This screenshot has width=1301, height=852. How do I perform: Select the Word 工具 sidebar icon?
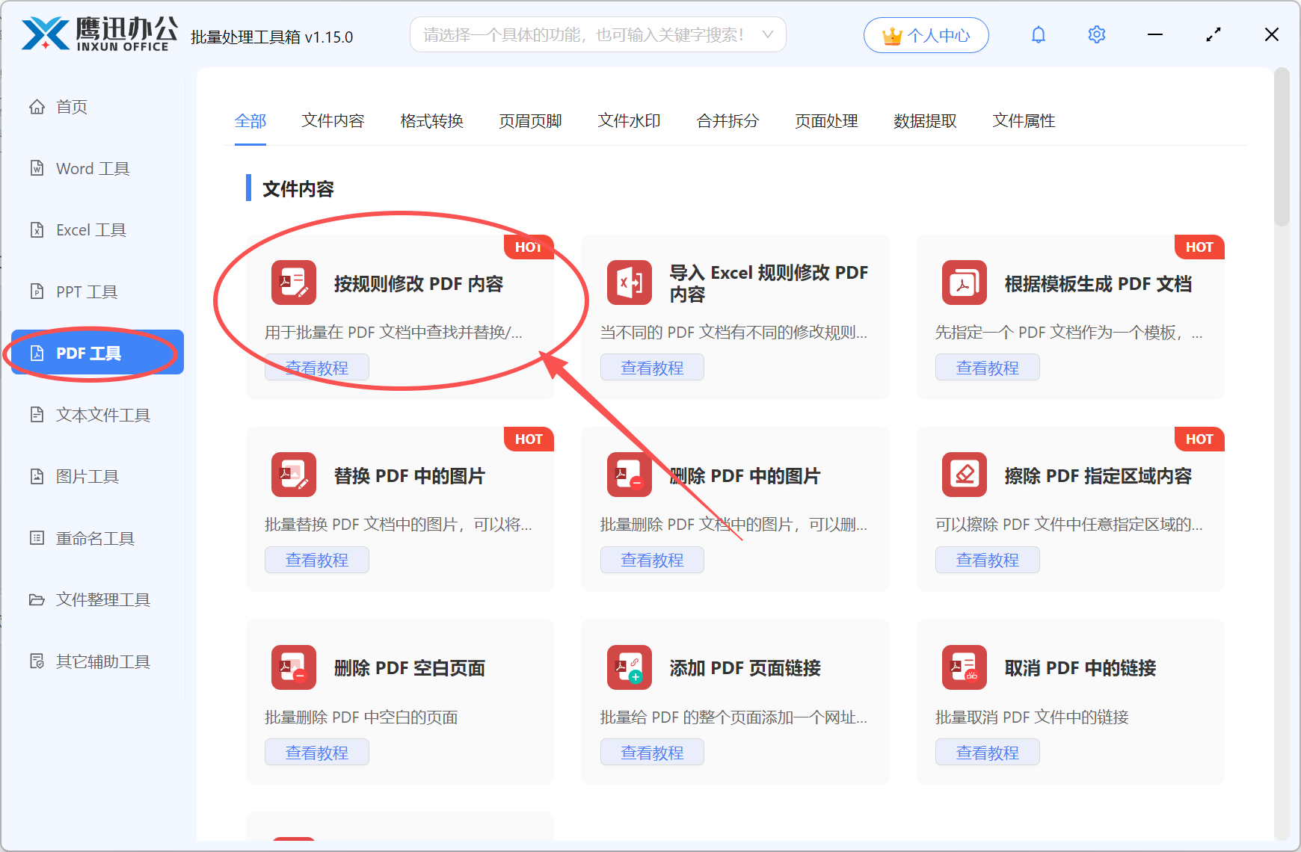[90, 168]
